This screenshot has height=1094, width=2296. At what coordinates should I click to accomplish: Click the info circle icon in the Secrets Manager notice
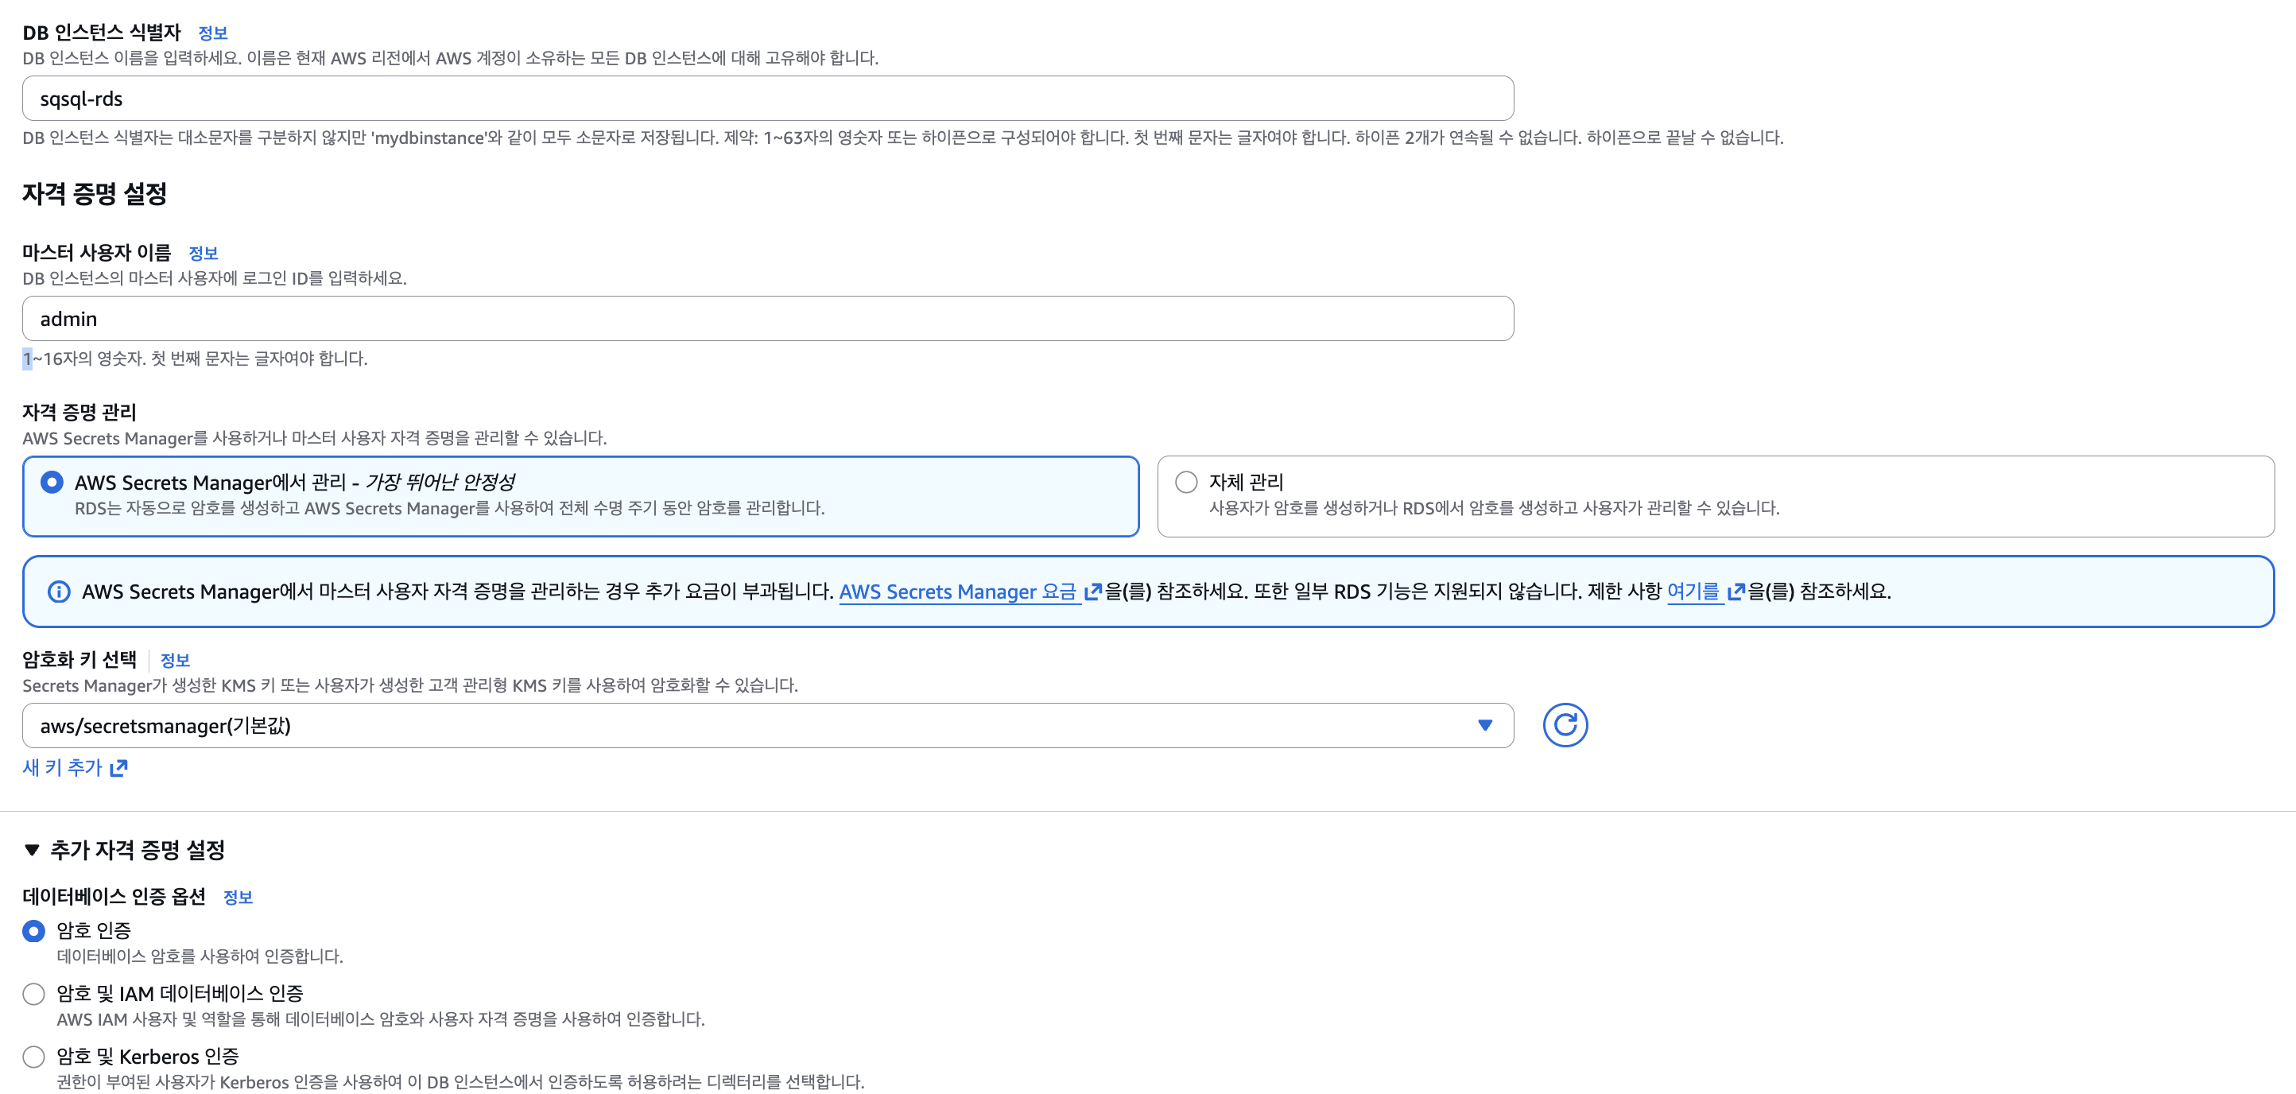pyautogui.click(x=59, y=592)
